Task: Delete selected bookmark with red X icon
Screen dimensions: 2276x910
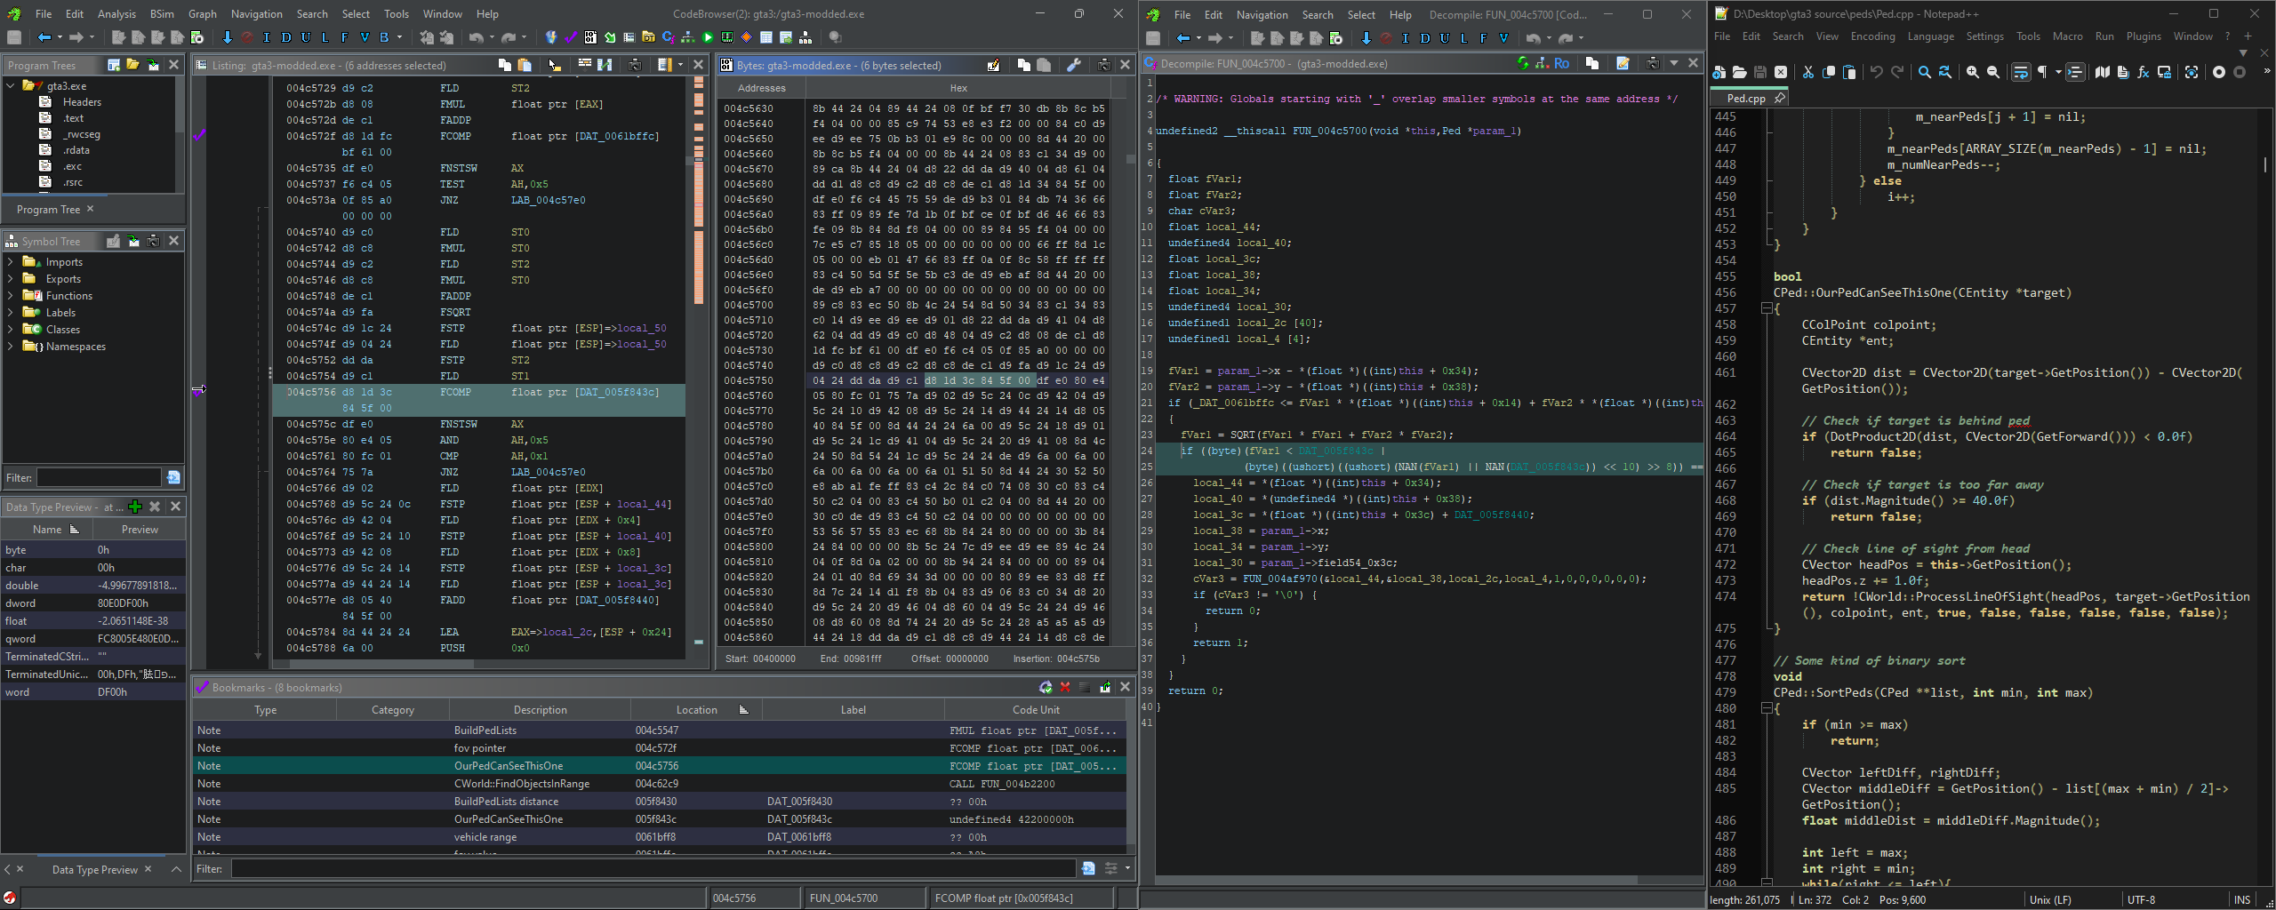Action: click(x=1065, y=687)
